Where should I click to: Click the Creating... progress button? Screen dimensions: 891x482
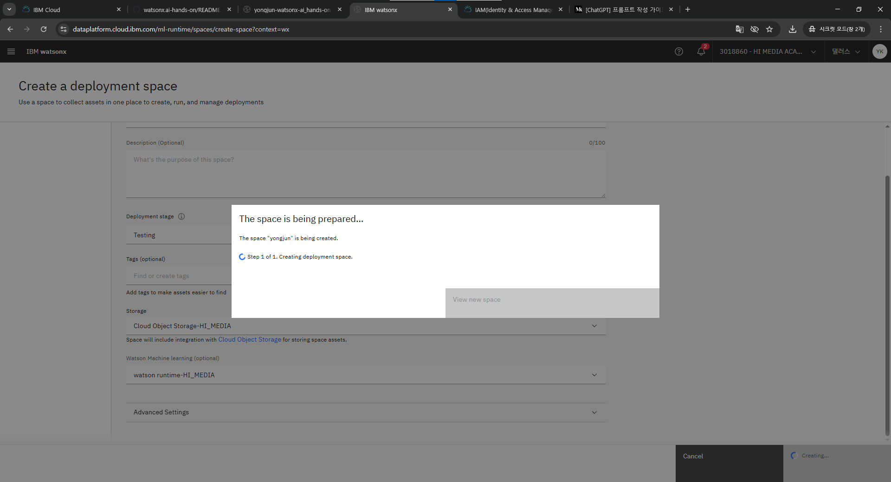[x=837, y=463]
